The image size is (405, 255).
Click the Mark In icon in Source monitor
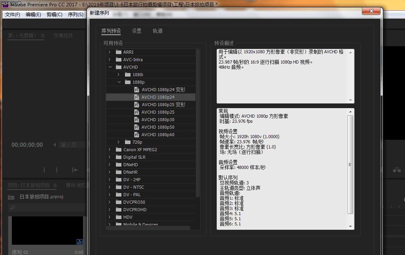click(x=44, y=170)
